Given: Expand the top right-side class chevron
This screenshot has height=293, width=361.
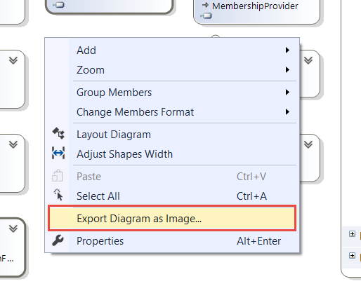Looking at the screenshot, I should click(x=308, y=60).
